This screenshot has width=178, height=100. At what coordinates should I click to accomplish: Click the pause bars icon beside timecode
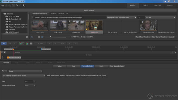(2, 57)
